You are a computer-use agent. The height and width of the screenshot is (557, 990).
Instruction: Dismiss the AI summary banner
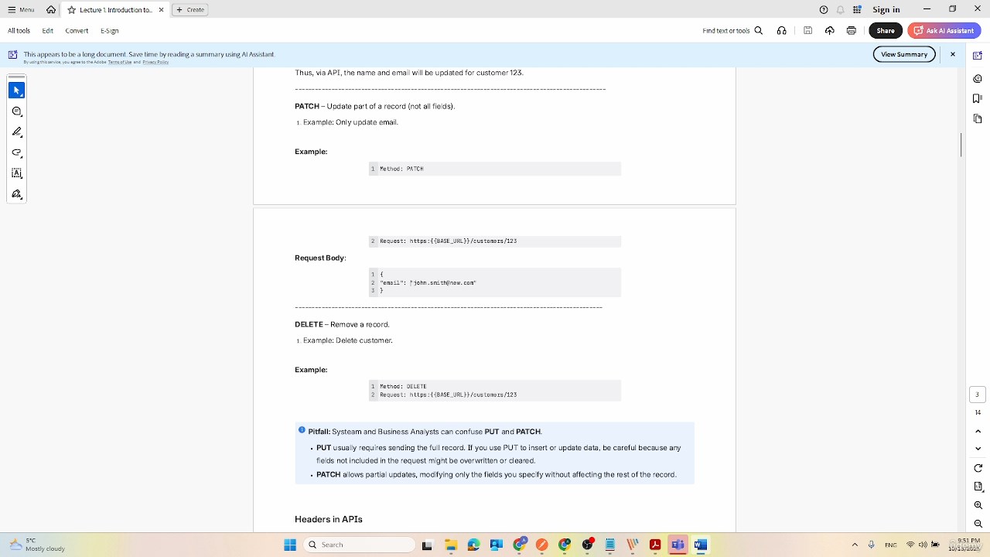click(953, 54)
